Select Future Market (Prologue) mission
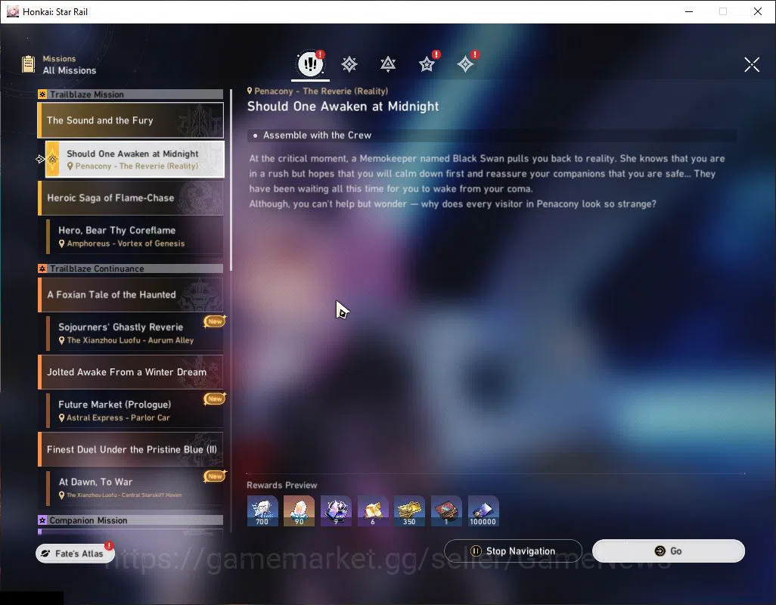 135,411
